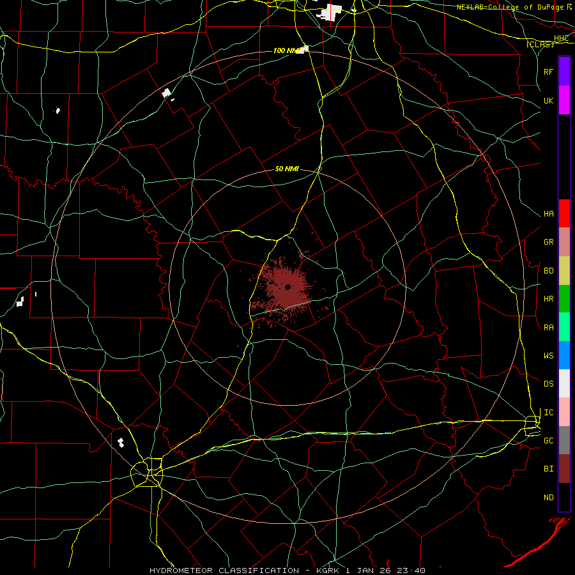Select the white DS legend swatch
The width and height of the screenshot is (575, 575).
point(564,383)
